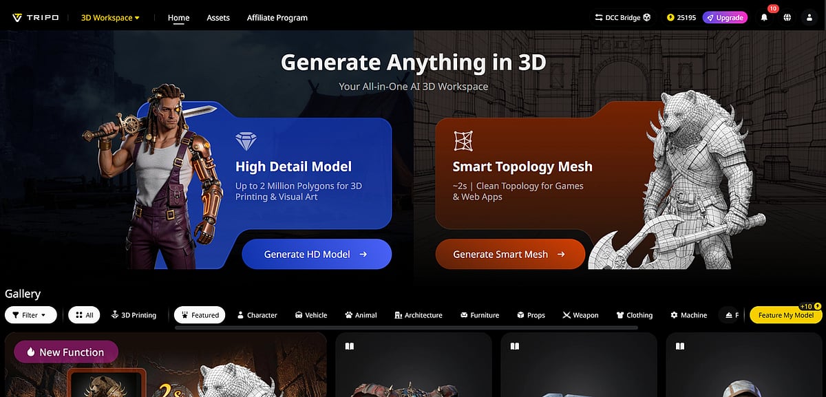826x397 pixels.
Task: Open the 3D Workspace dropdown
Action: tap(110, 17)
